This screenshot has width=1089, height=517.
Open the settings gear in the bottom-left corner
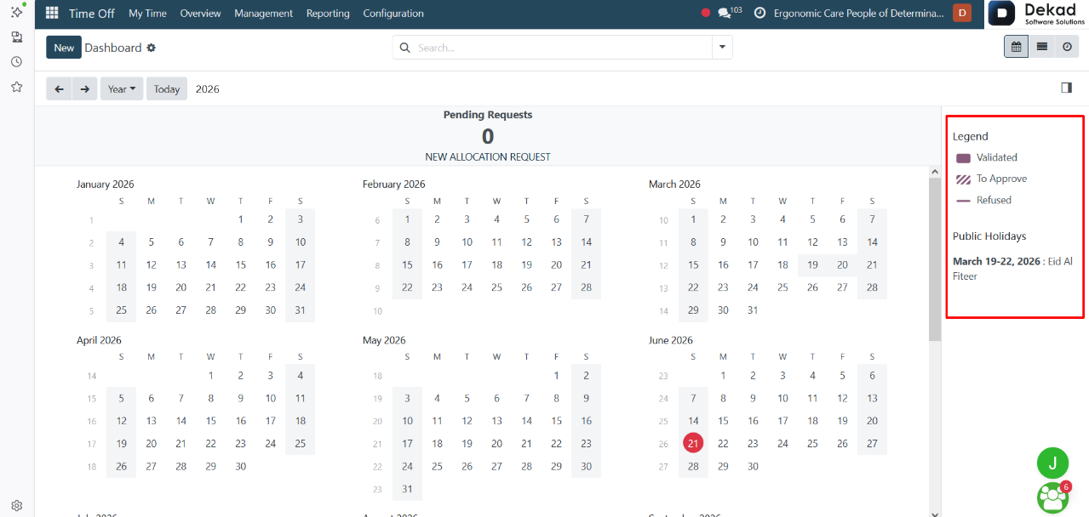coord(16,505)
